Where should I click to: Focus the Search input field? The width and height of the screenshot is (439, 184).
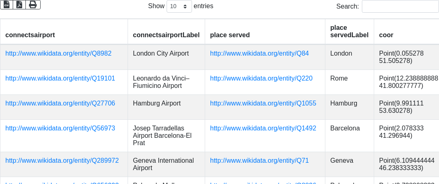click(400, 6)
